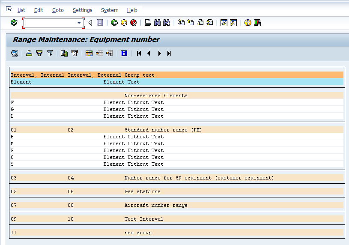
Task: Click the green checkmark Enter icon
Action: [x=14, y=23]
